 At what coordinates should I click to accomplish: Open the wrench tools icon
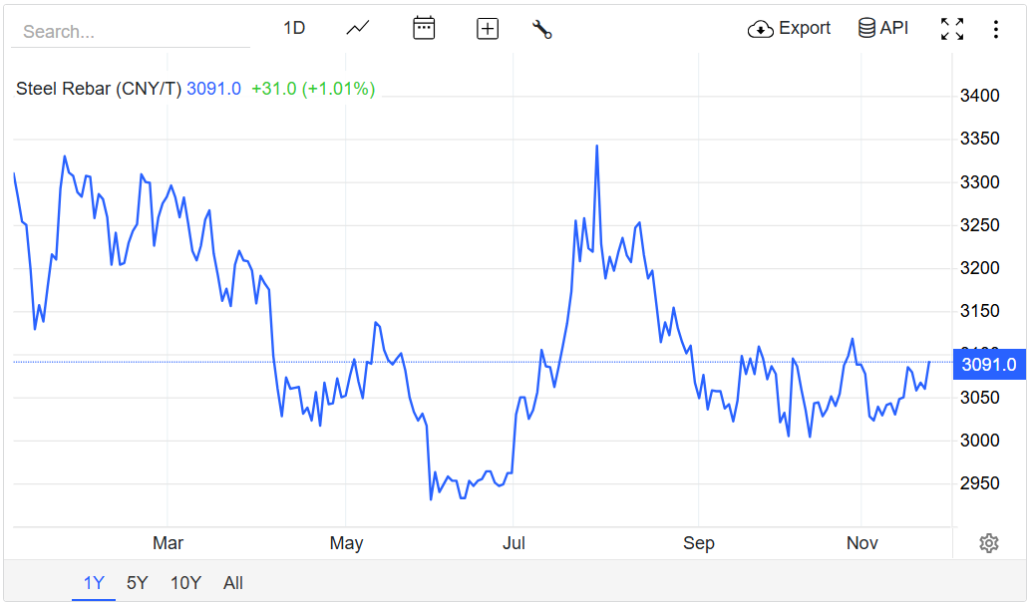click(x=542, y=29)
